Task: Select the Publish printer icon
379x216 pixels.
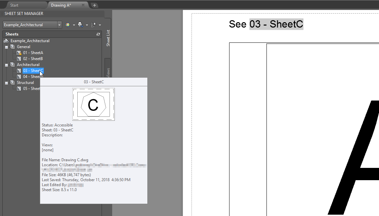Action: coord(80,25)
